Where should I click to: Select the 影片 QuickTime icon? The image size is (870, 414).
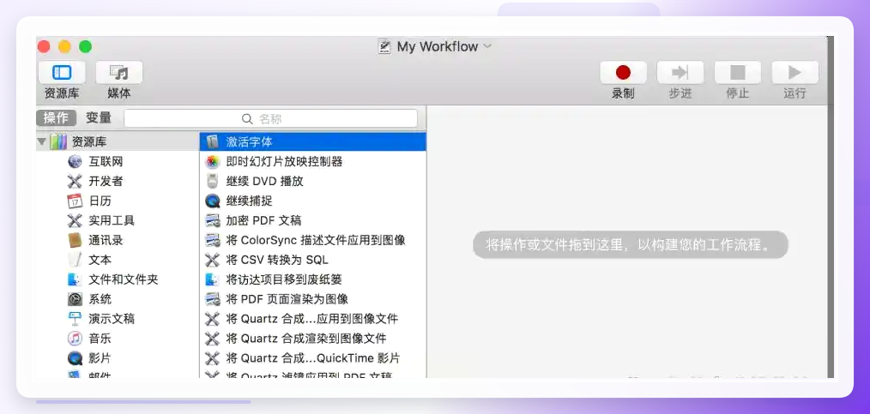pyautogui.click(x=75, y=358)
